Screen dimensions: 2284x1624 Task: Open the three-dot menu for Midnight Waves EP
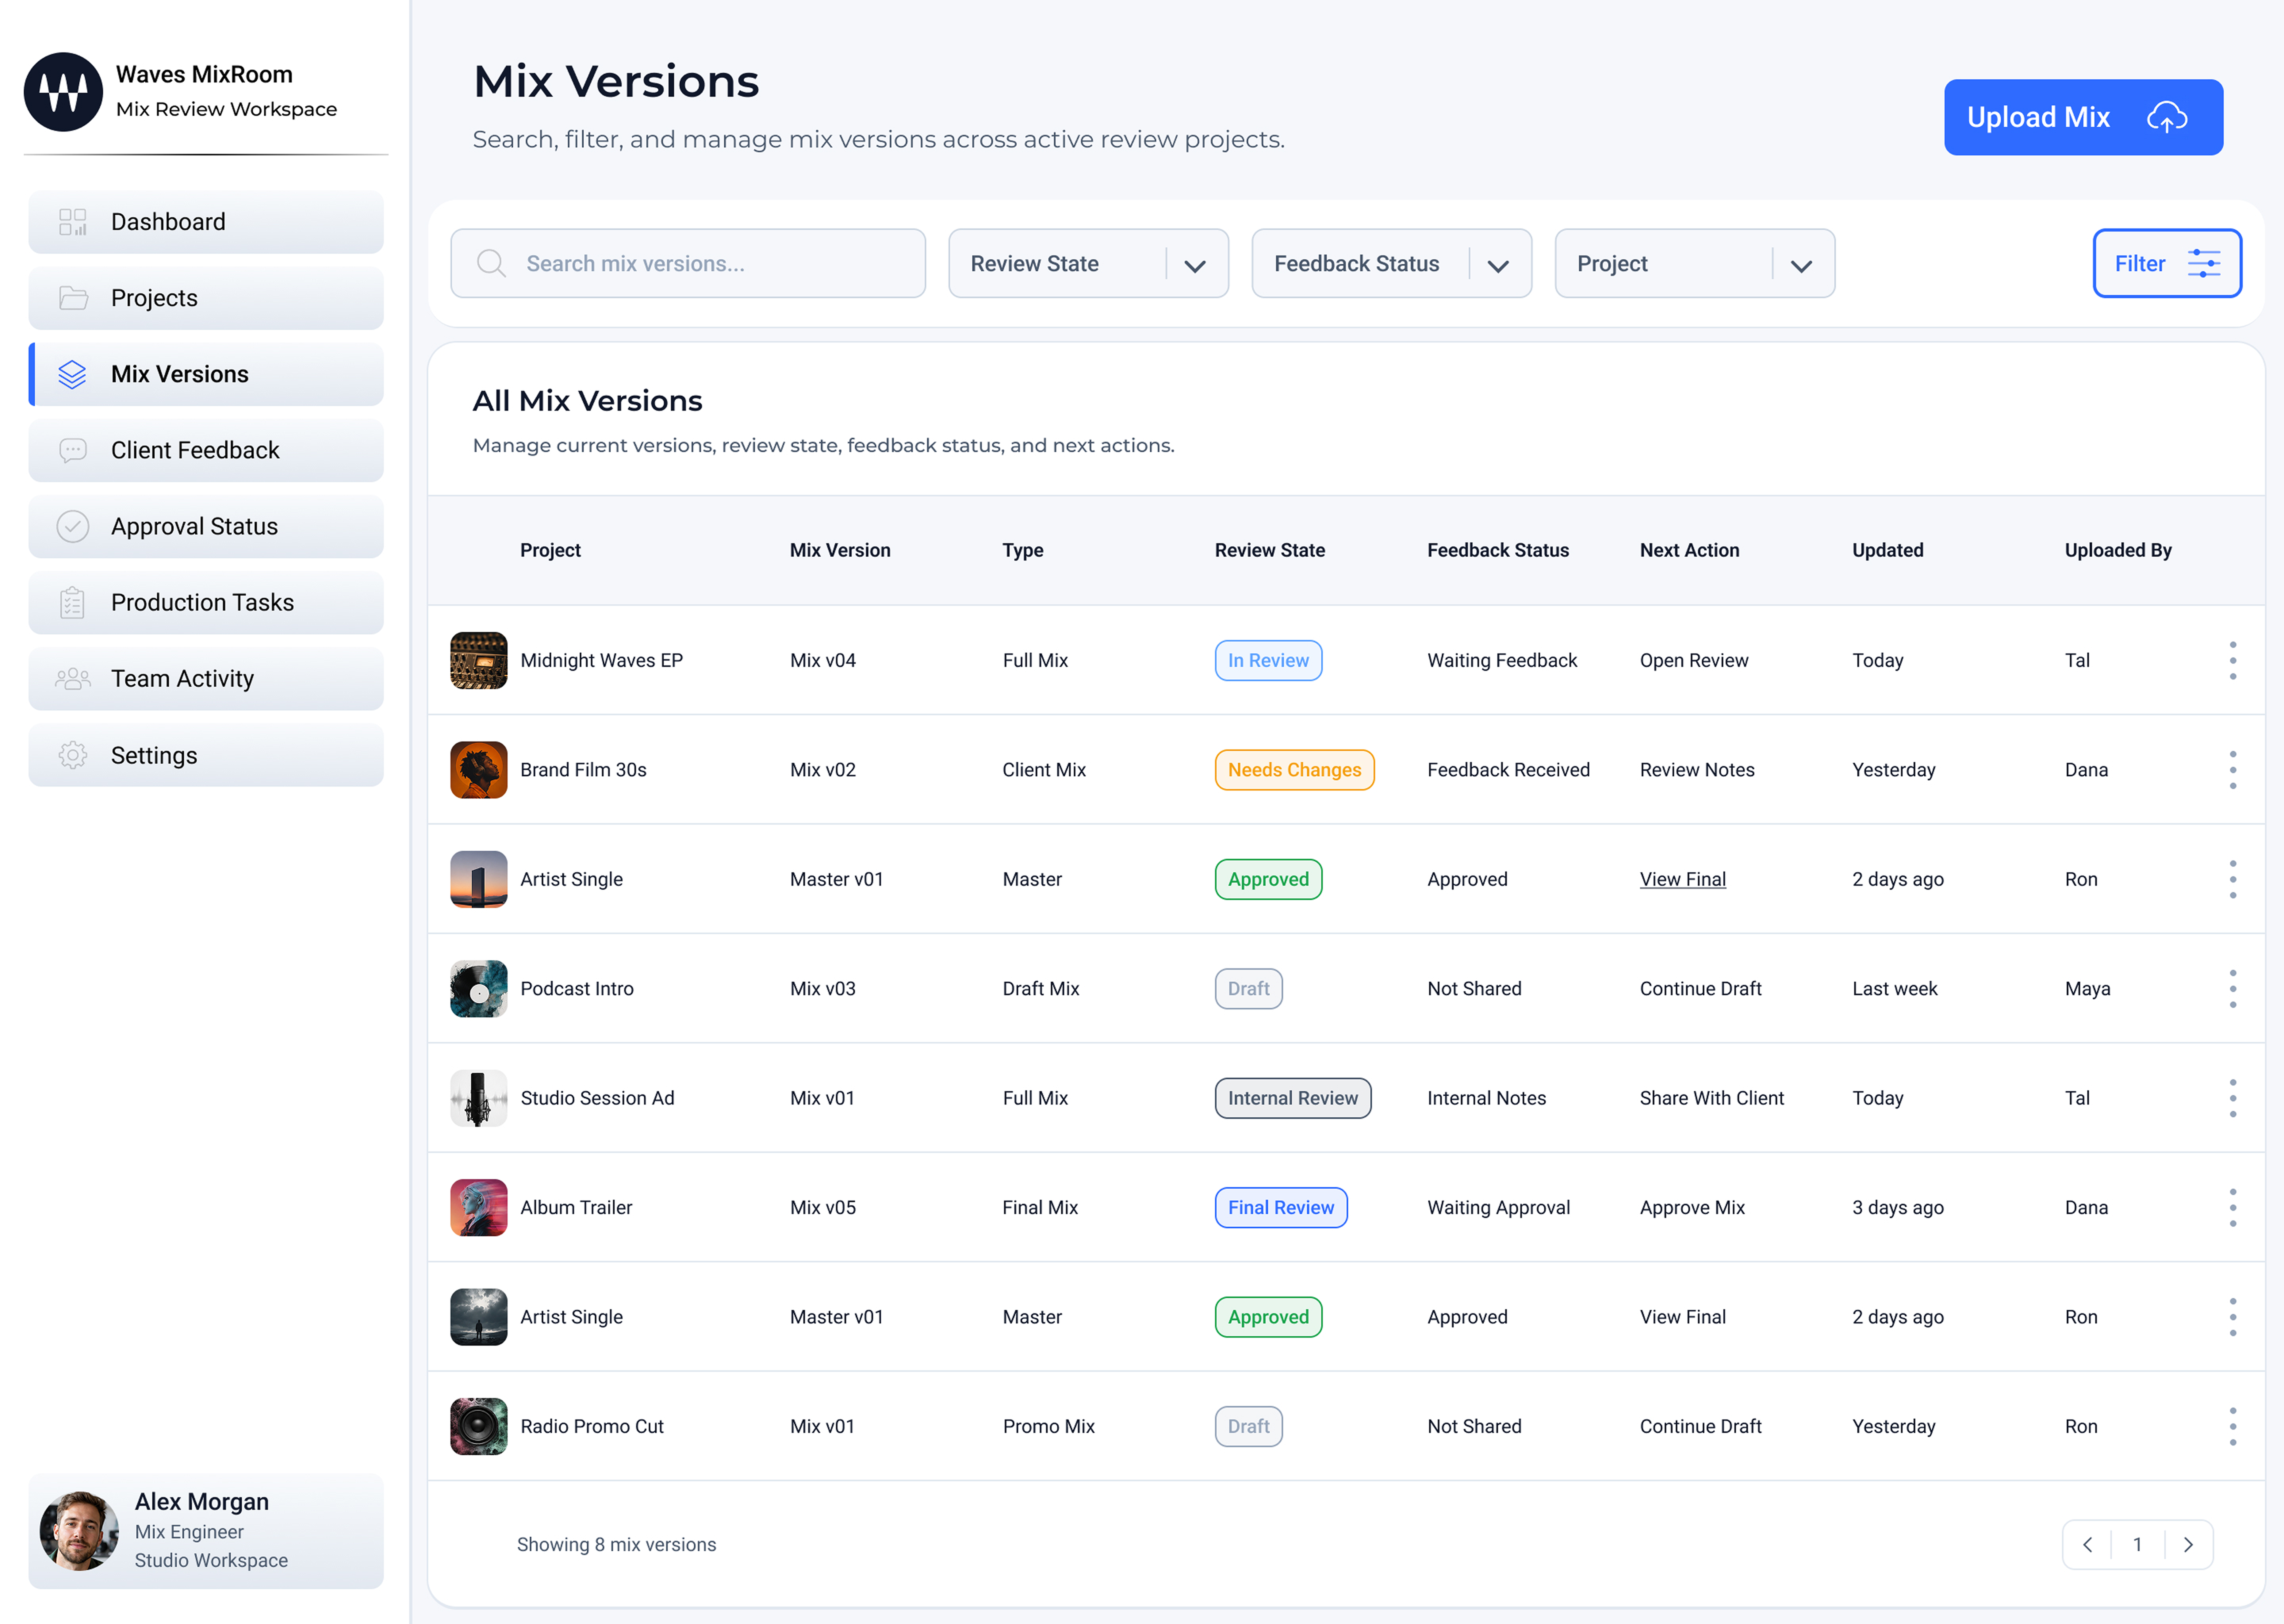point(2232,660)
